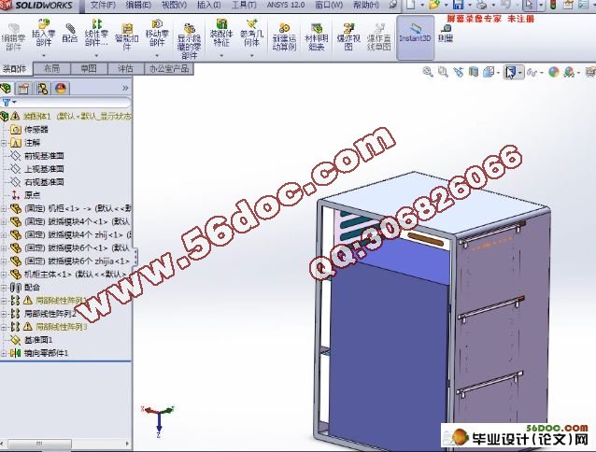
Task: Open the FeatureManager design tree tab icon
Action: [x=6, y=88]
